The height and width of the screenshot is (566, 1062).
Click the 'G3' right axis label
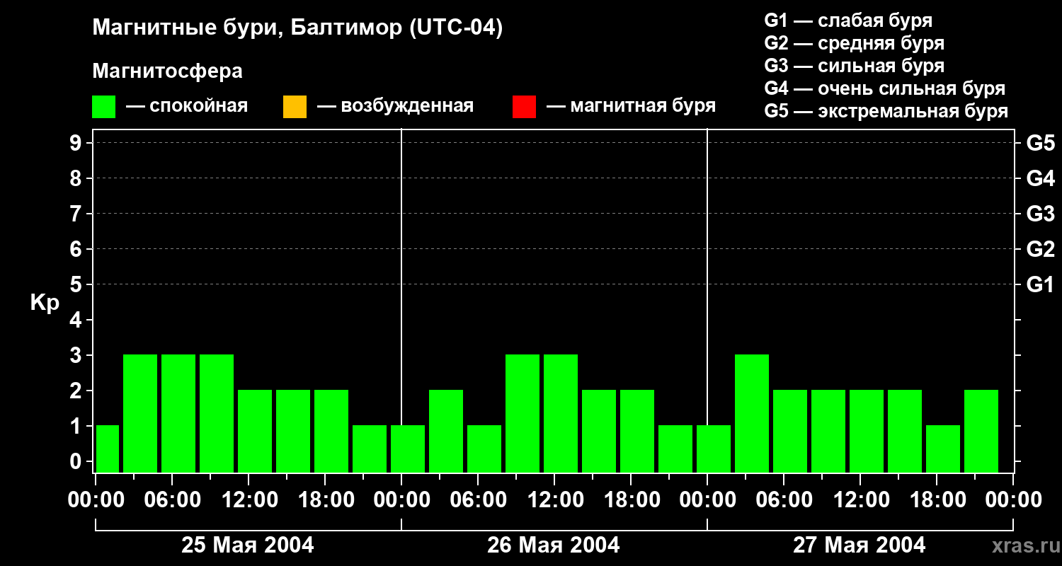pos(1040,214)
